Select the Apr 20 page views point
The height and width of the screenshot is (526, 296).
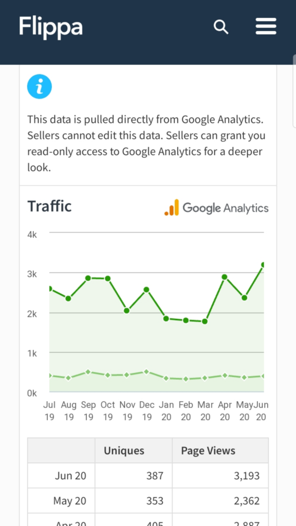click(x=225, y=277)
